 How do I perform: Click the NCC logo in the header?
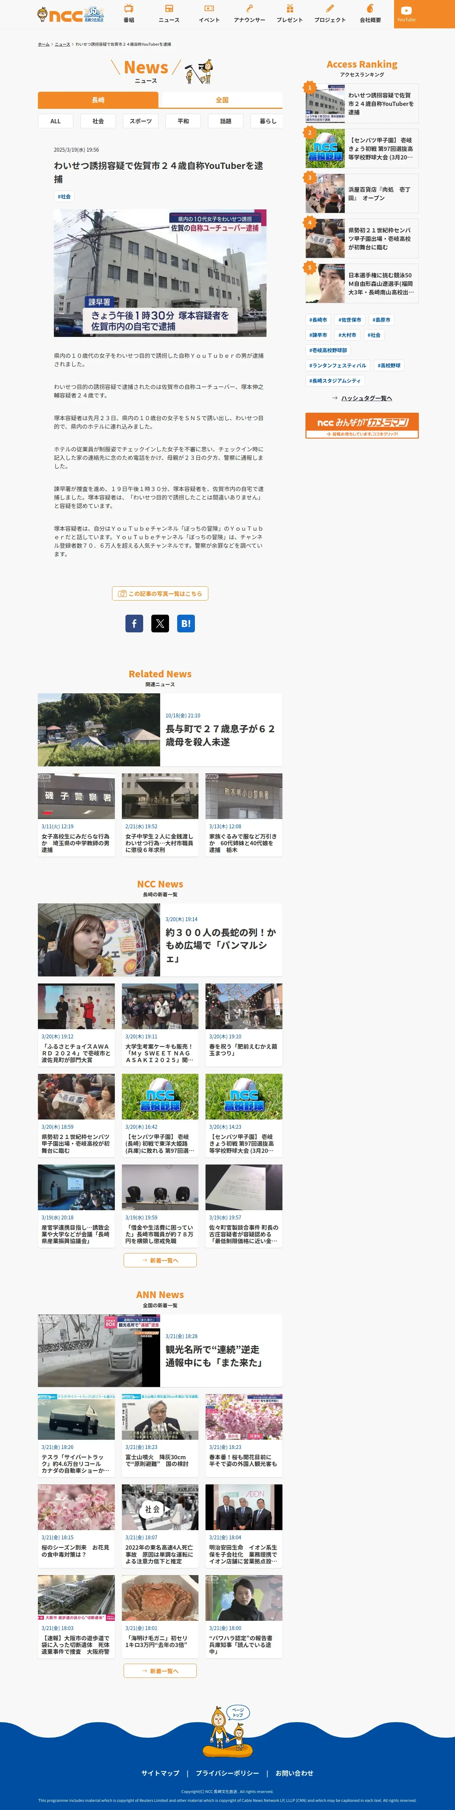70,14
